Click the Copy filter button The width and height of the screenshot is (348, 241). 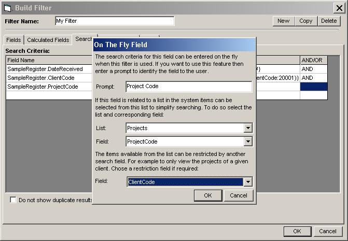tap(305, 21)
